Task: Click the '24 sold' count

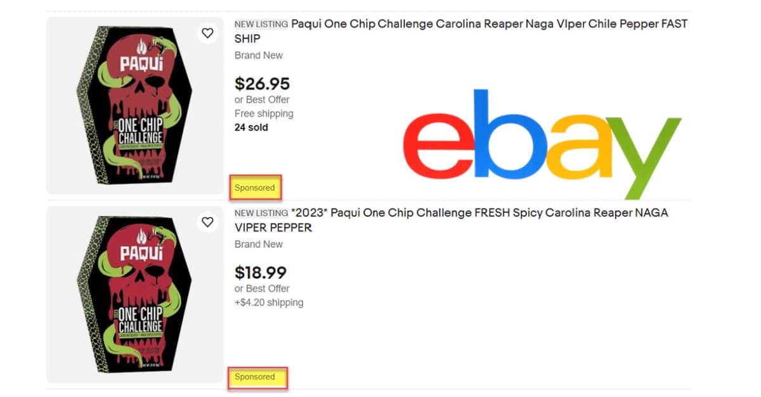Action: coord(251,127)
